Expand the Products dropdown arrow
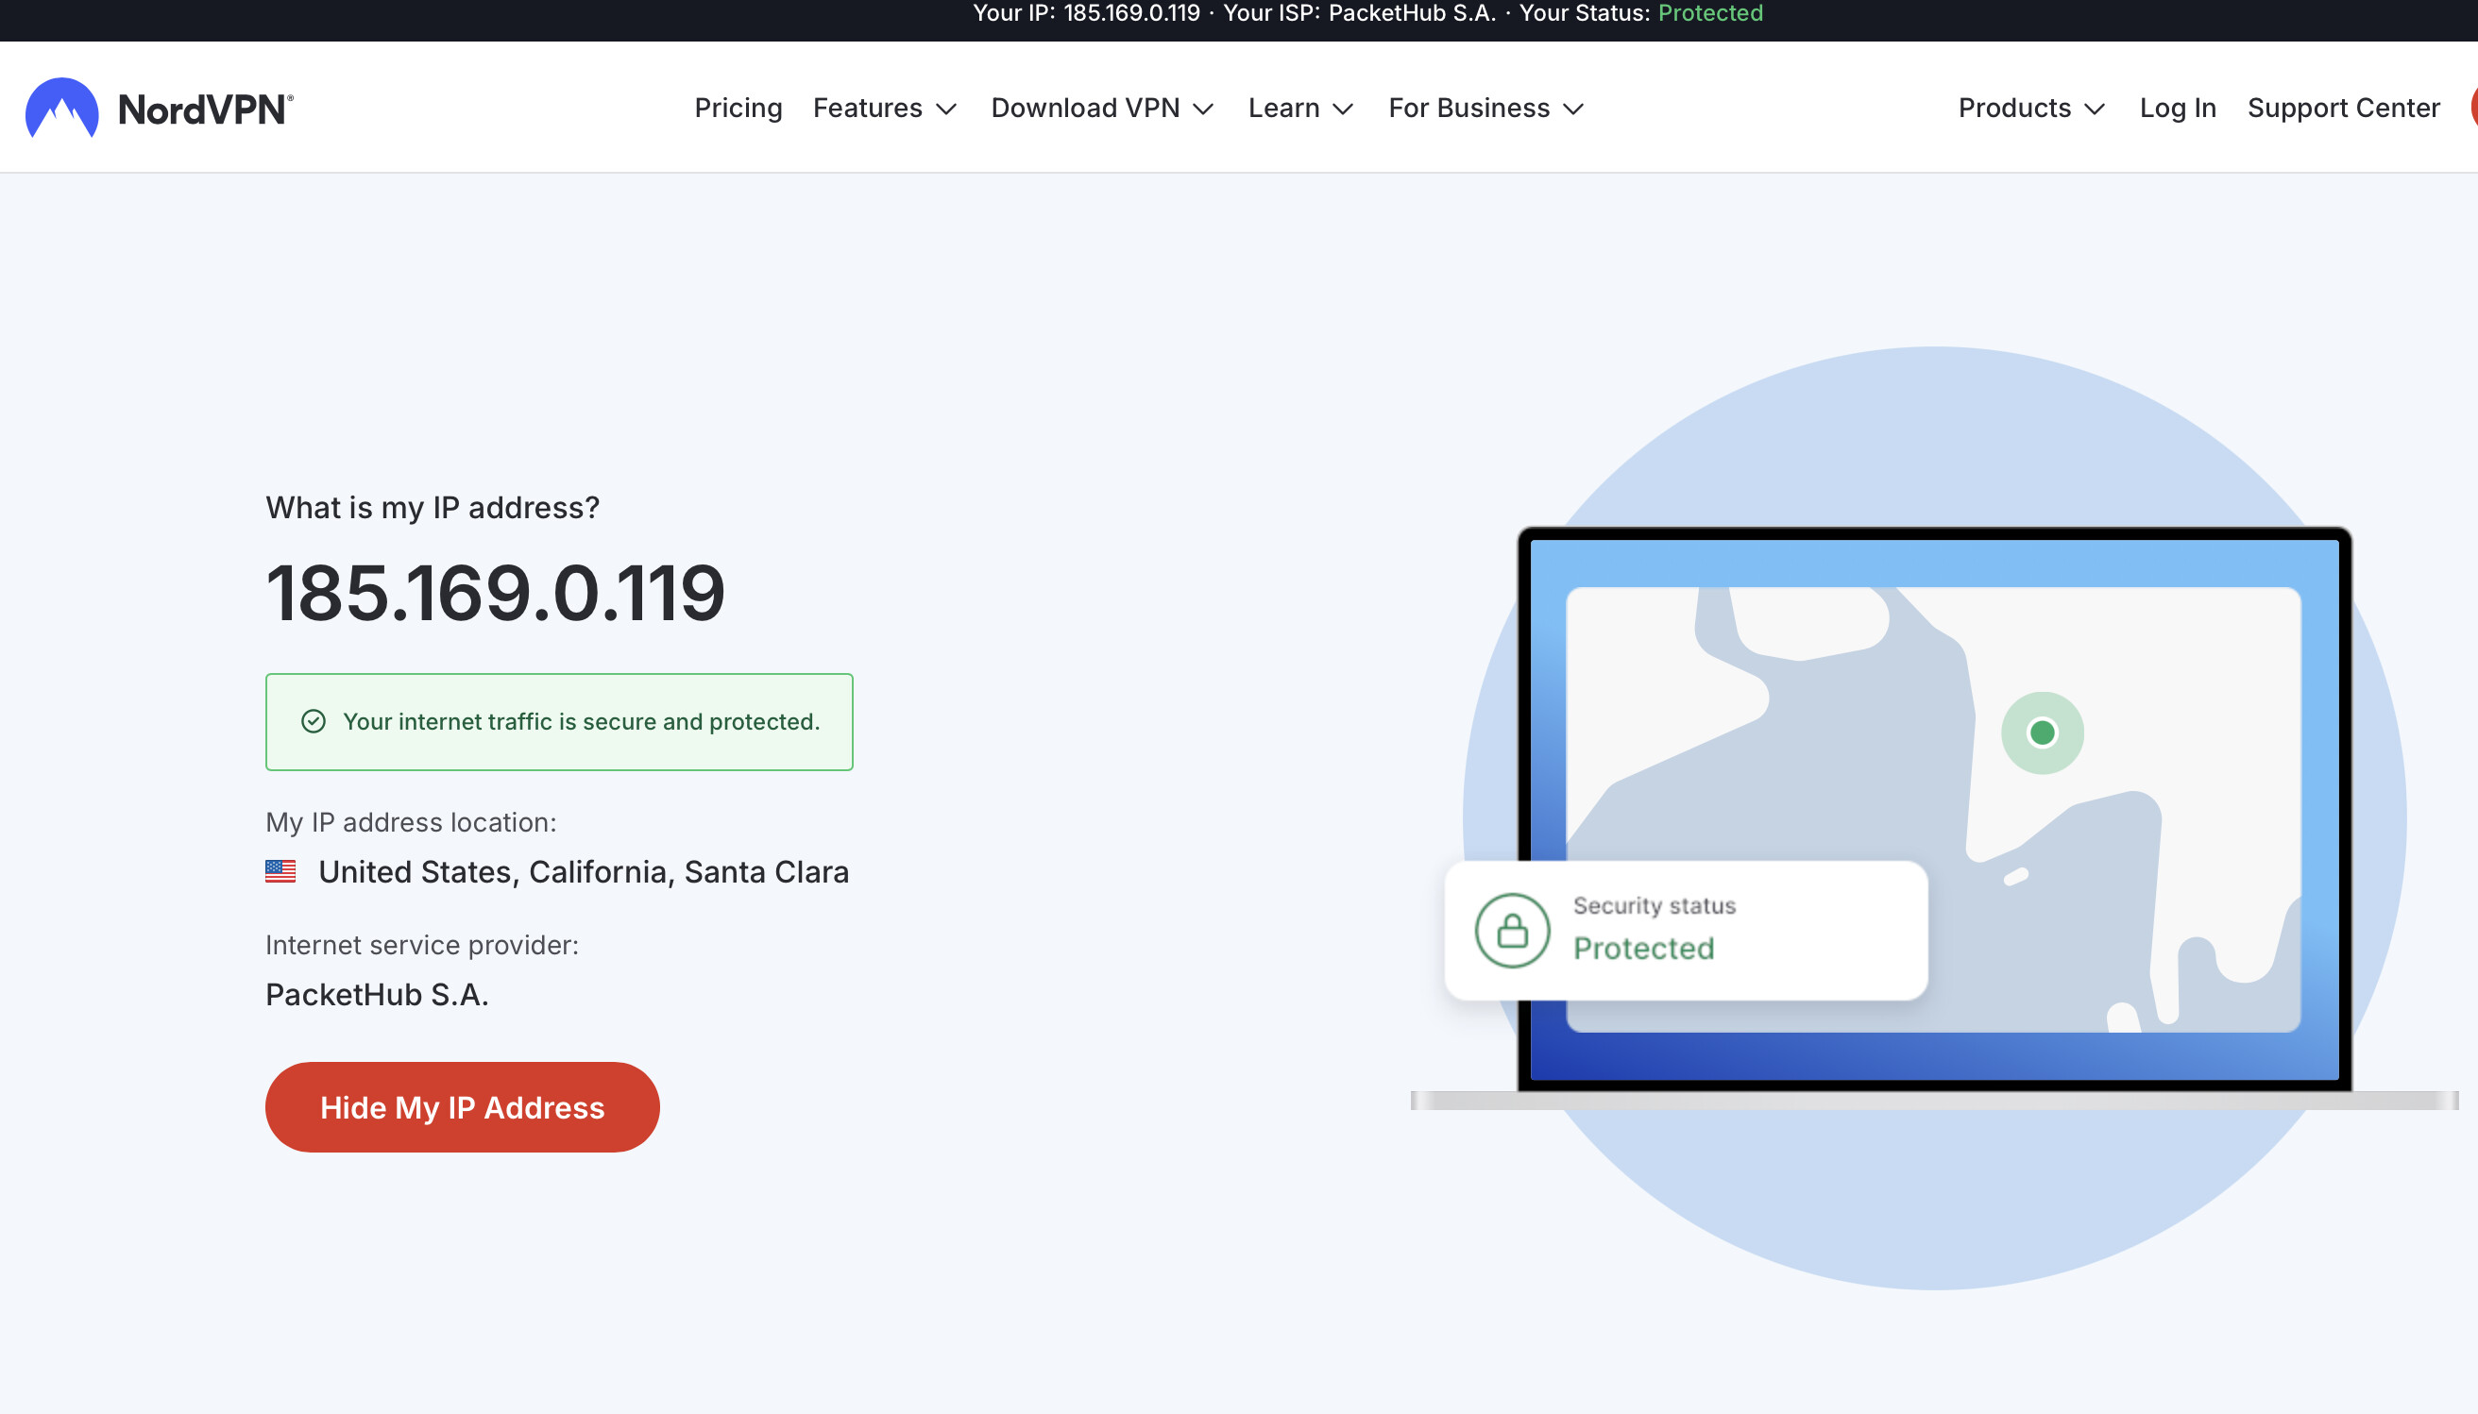 pos(2095,109)
